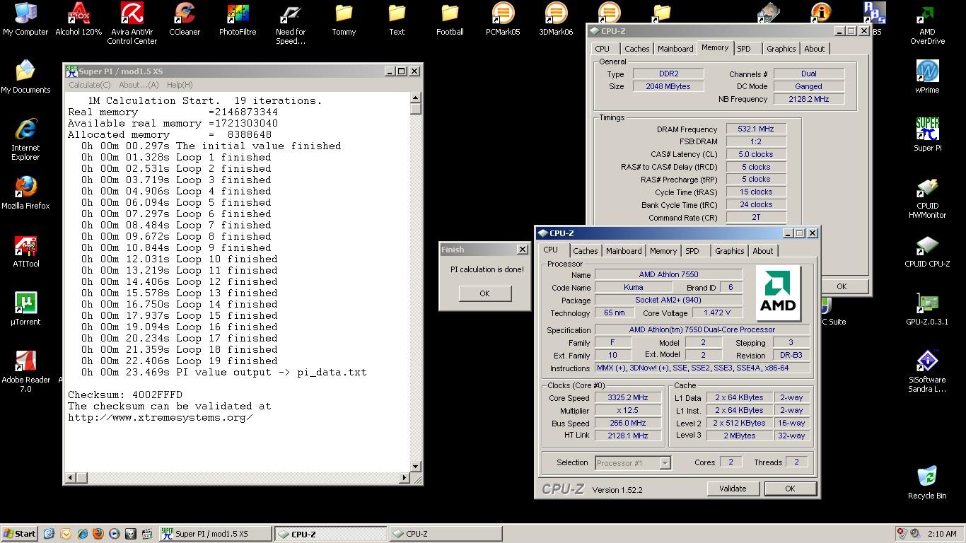Open Adobe Reader 7.0 icon
Viewport: 966px width, 543px height.
click(x=25, y=371)
